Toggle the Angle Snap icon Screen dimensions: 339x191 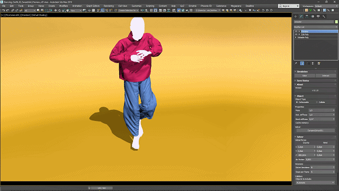tap(102, 11)
